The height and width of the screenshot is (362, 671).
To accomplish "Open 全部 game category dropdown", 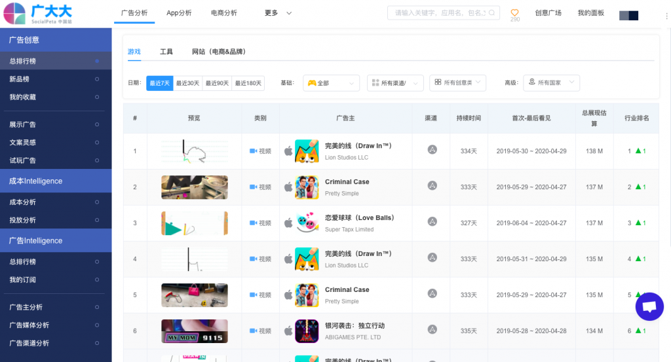I will point(331,83).
